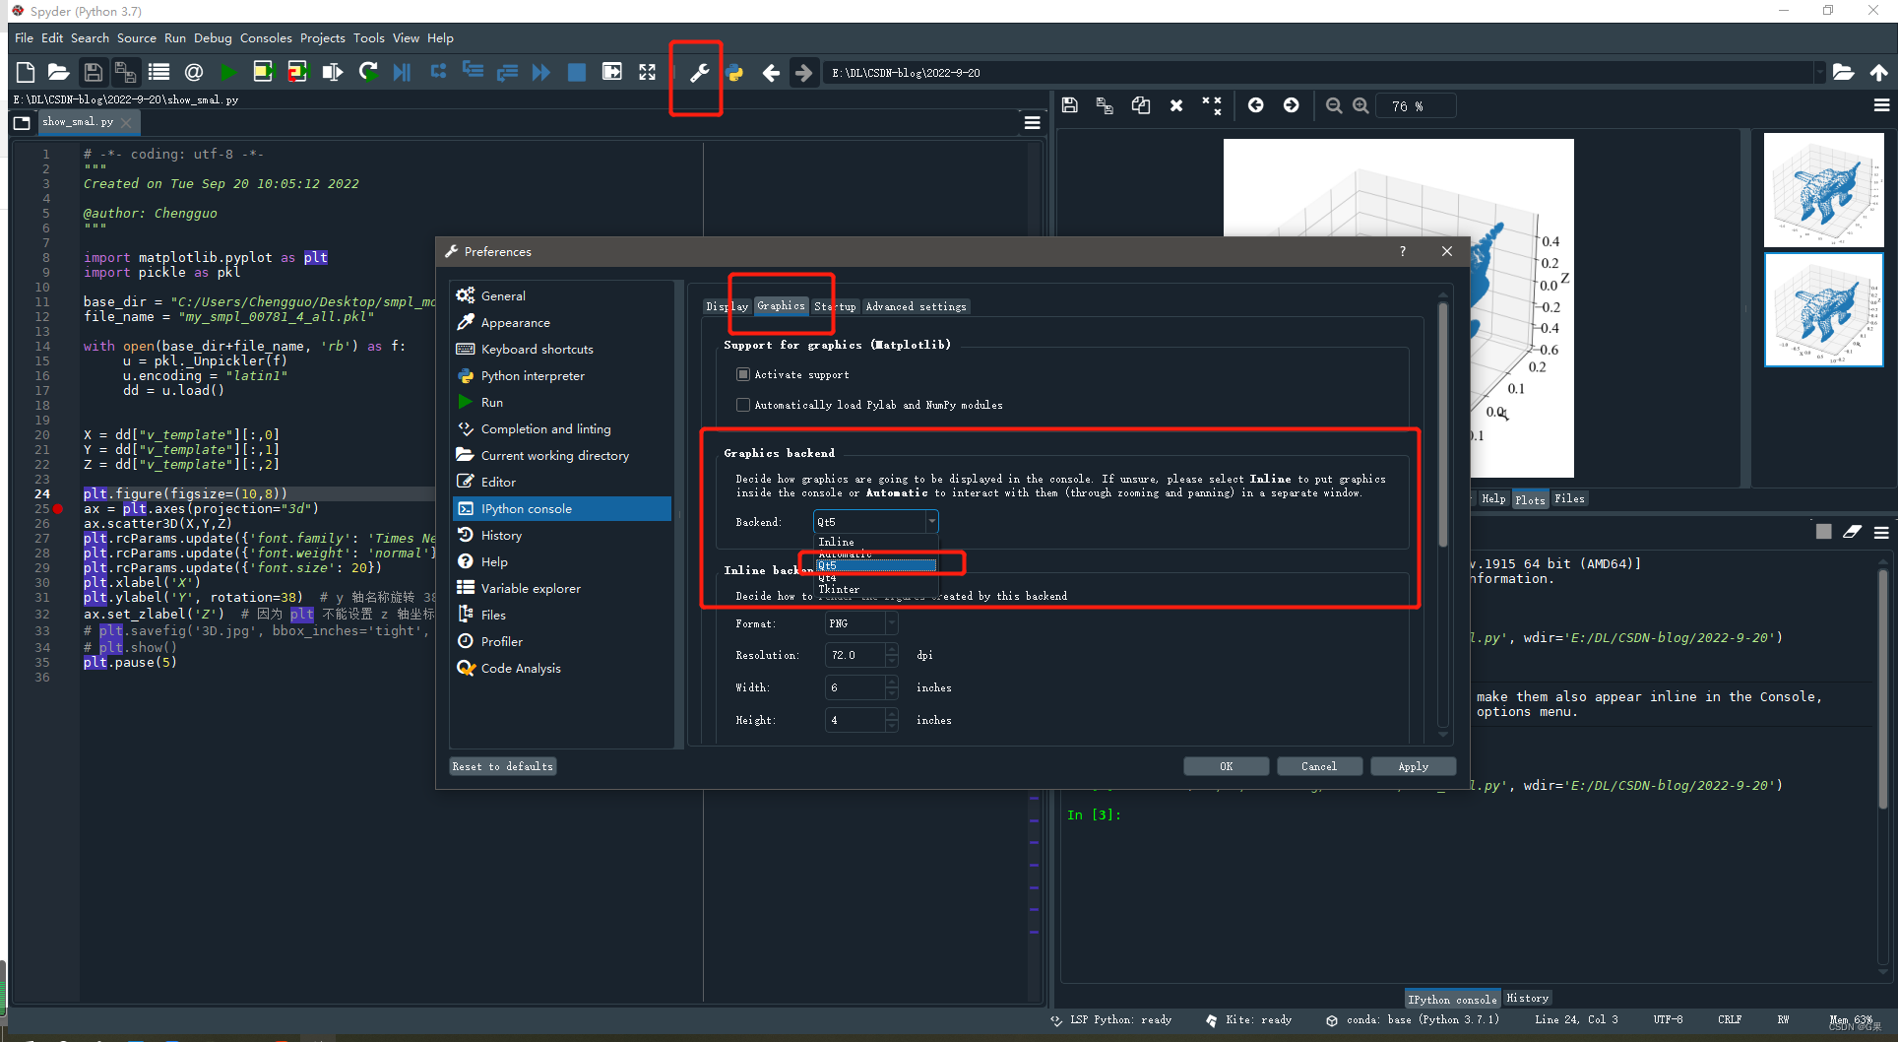
Task: Open Preferences with the wrench icon
Action: [x=699, y=72]
